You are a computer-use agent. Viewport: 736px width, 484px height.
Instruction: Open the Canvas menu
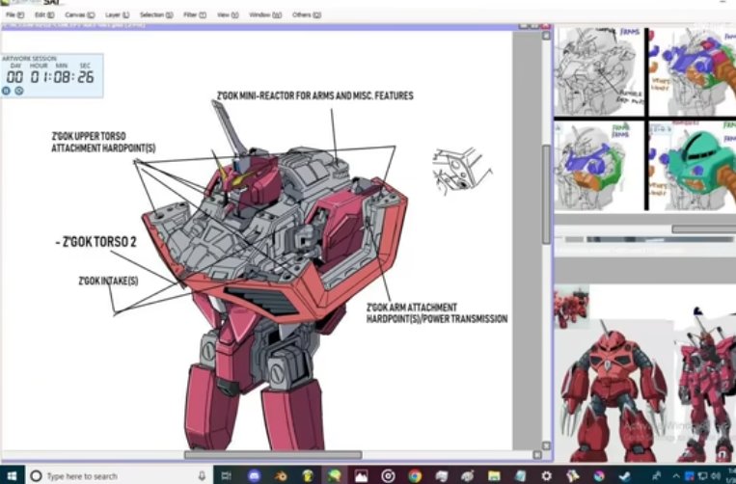point(80,15)
